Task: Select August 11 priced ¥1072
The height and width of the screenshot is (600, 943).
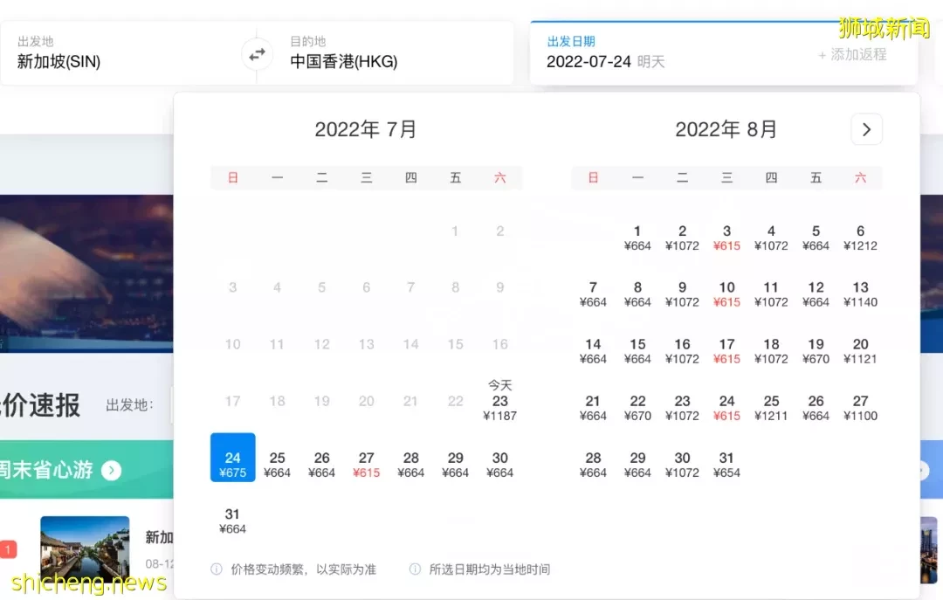Action: point(771,294)
